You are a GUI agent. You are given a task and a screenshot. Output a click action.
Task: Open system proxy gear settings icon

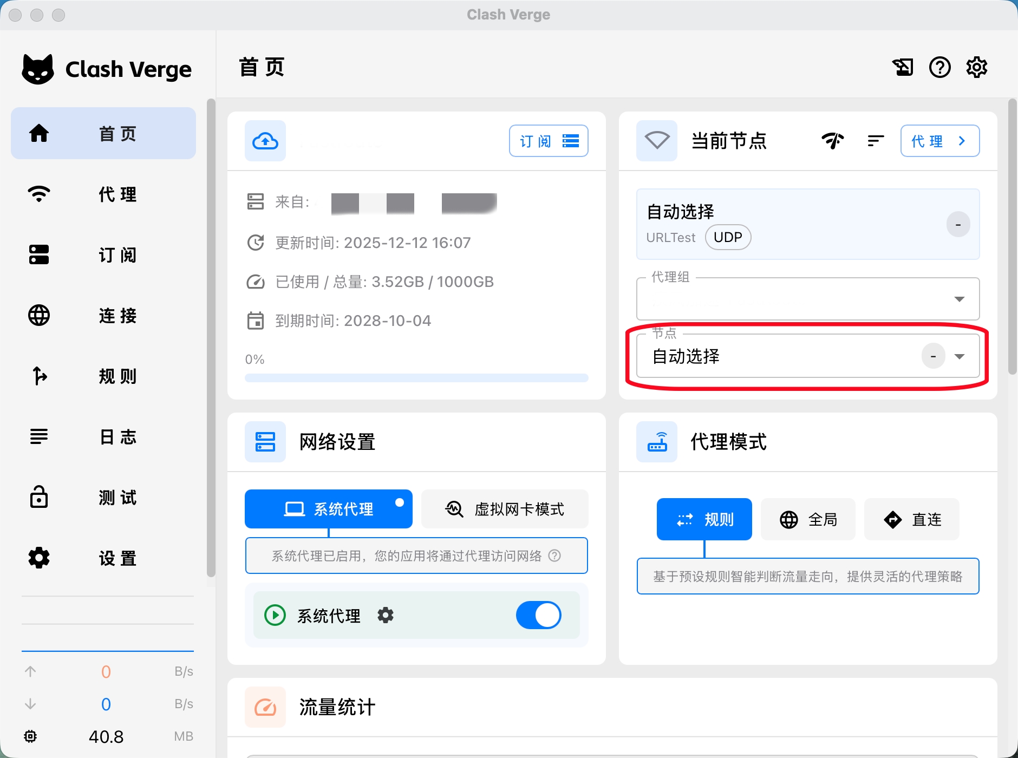click(x=386, y=615)
